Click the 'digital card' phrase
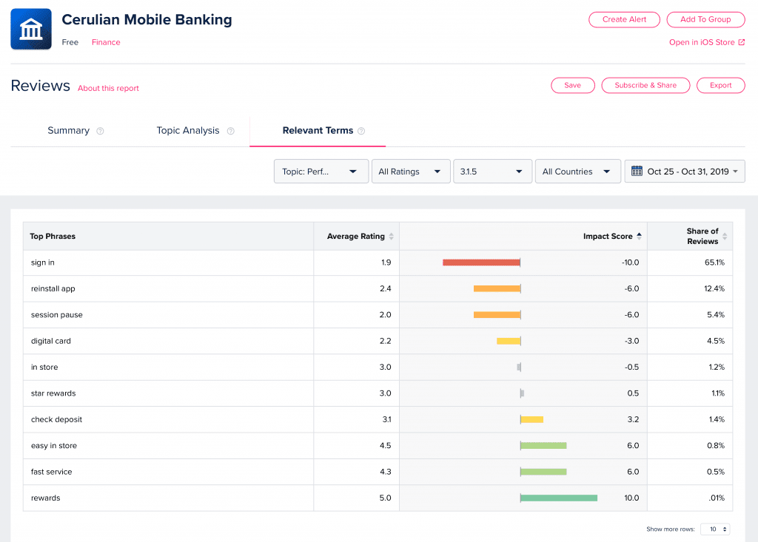 [51, 341]
